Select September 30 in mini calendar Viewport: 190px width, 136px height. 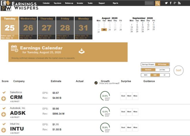(x=142, y=31)
